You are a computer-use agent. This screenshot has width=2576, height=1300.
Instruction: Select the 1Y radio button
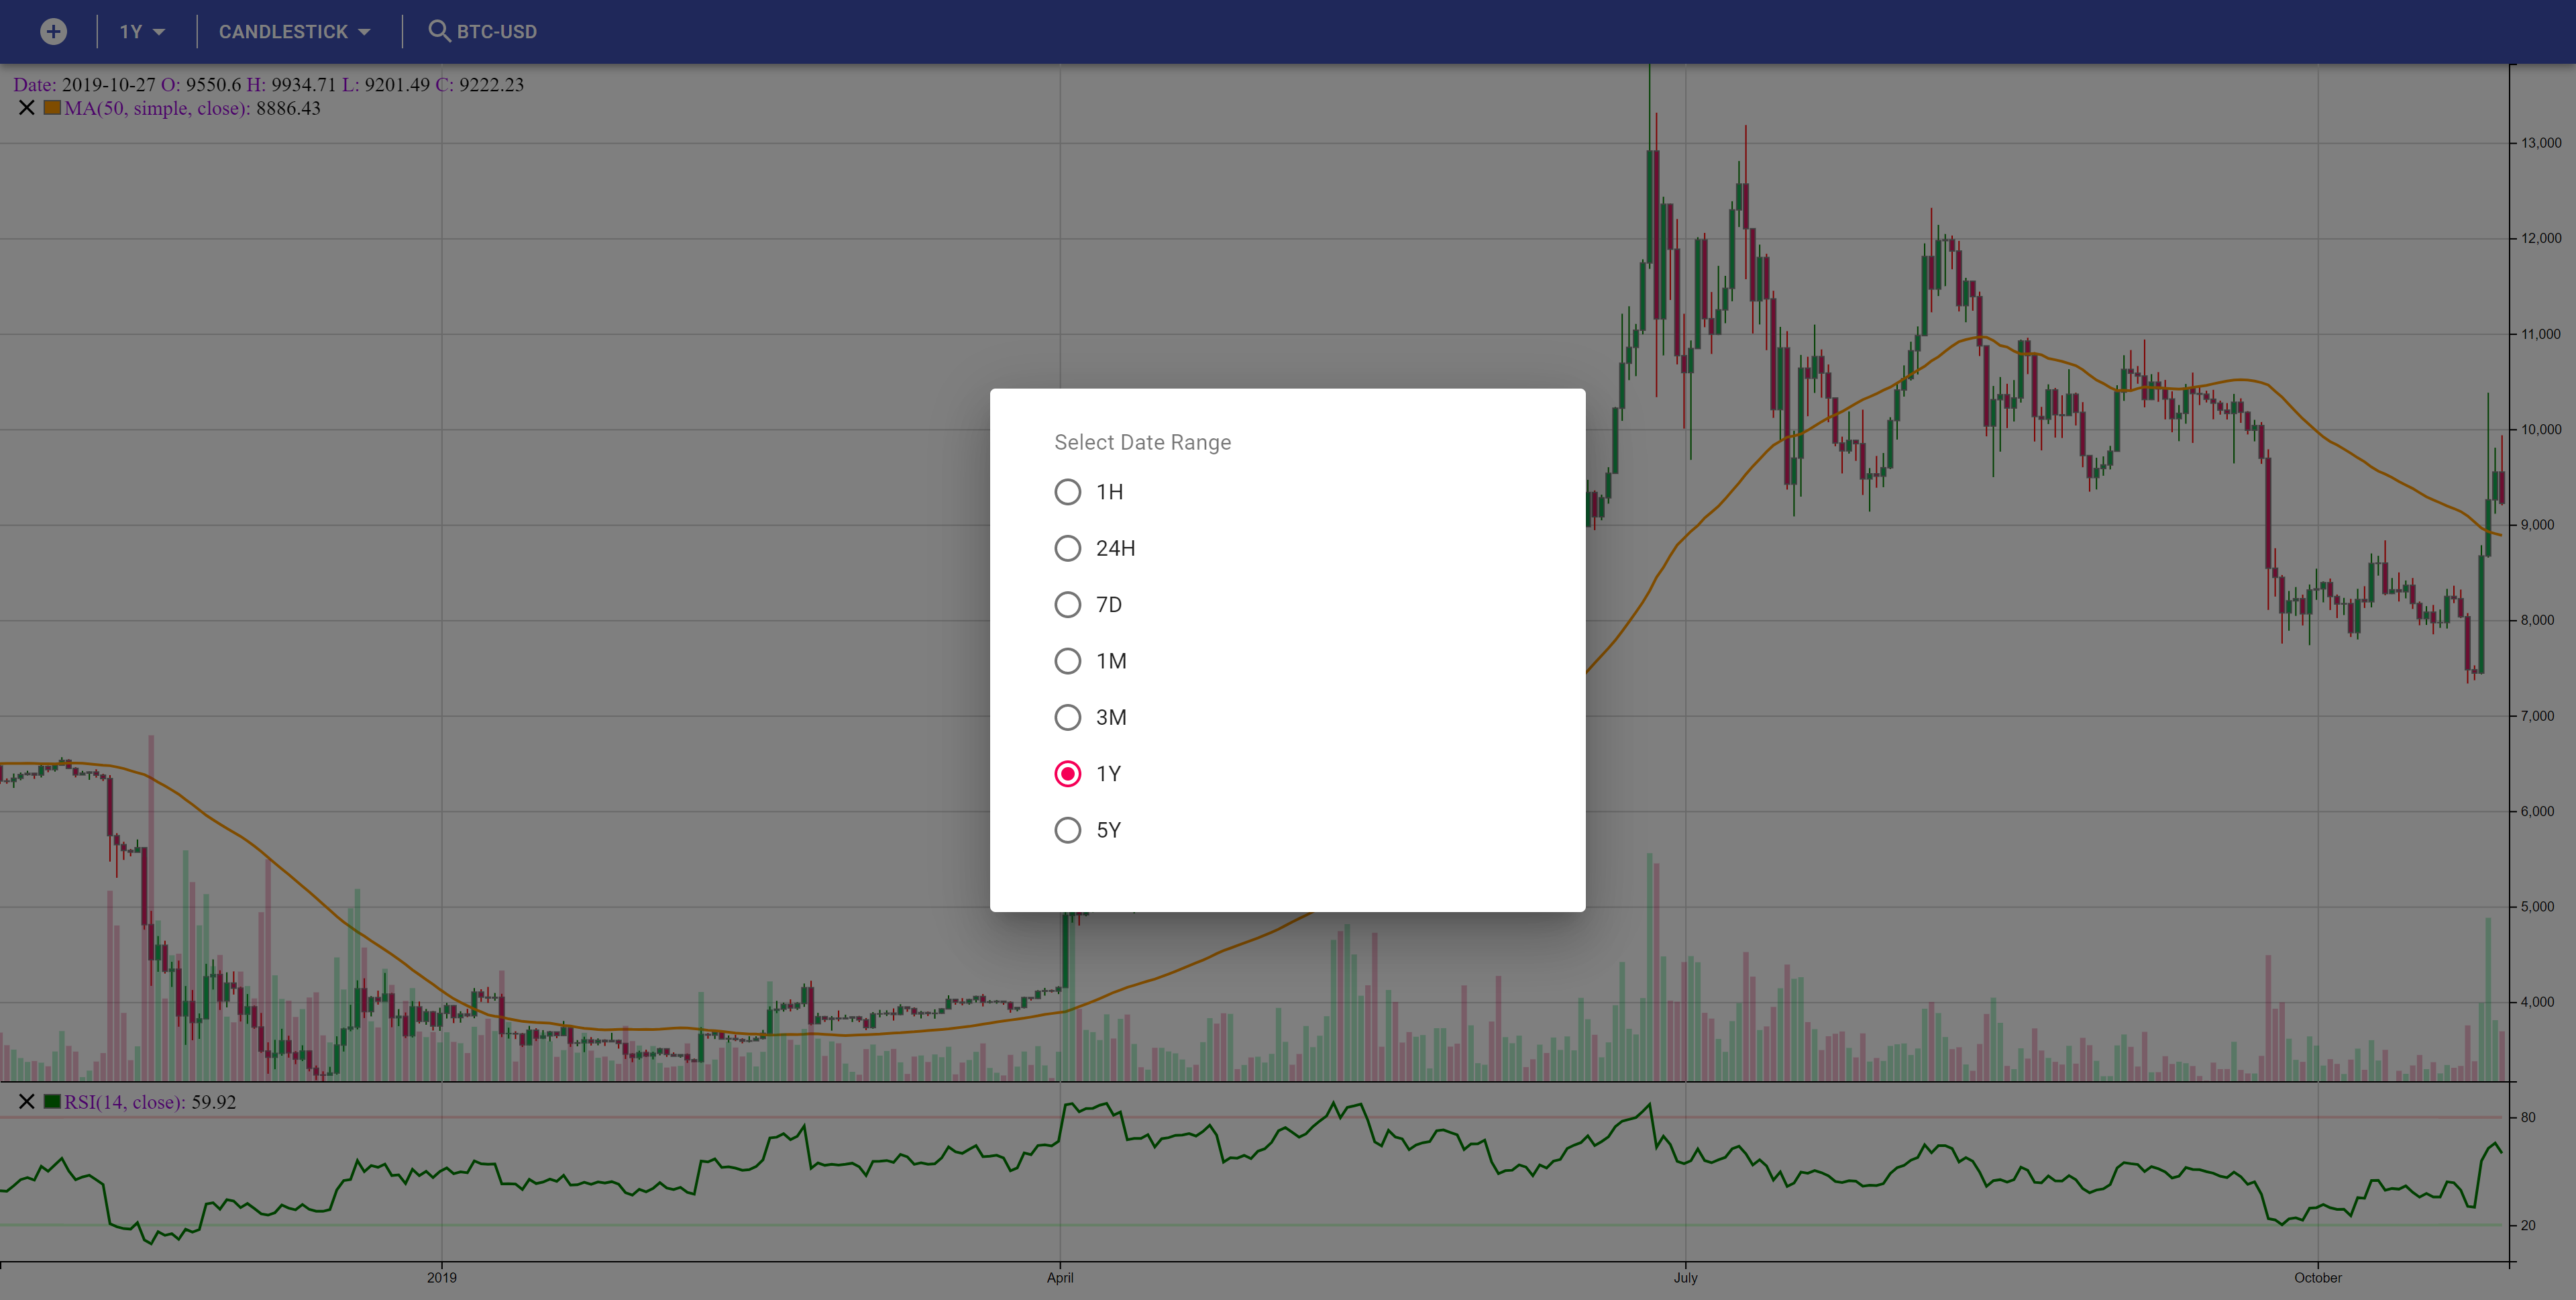1068,774
